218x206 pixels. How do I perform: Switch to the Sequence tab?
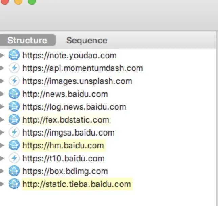pyautogui.click(x=87, y=40)
